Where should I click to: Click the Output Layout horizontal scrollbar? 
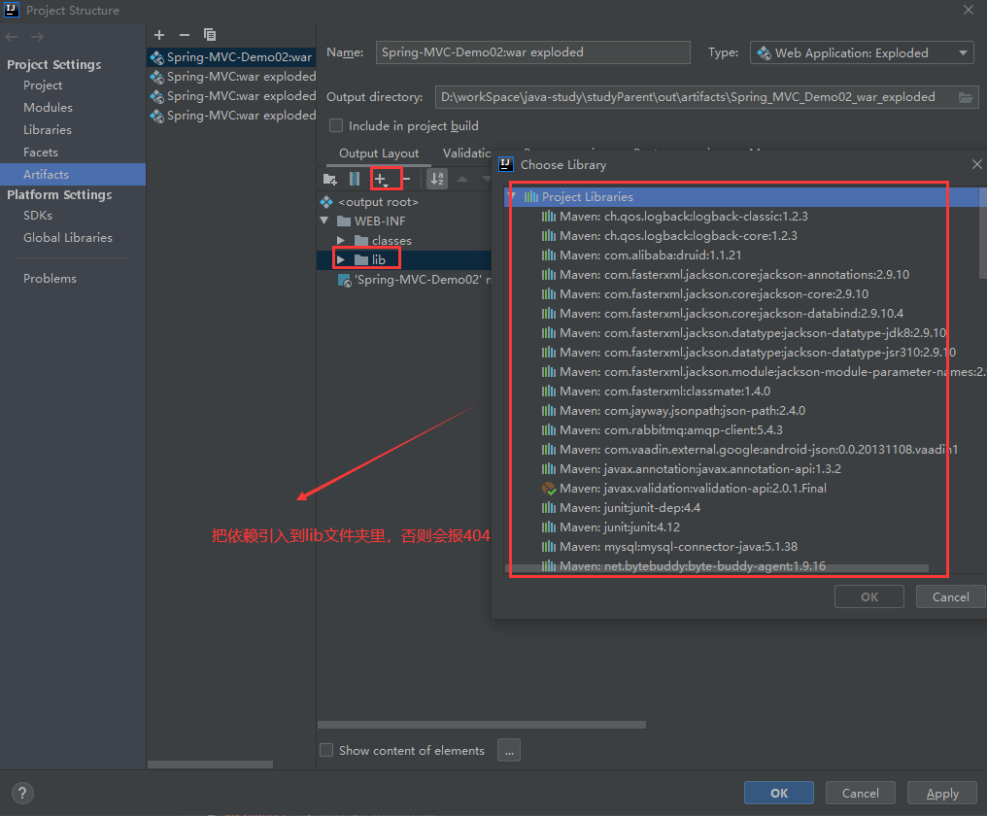pyautogui.click(x=482, y=725)
